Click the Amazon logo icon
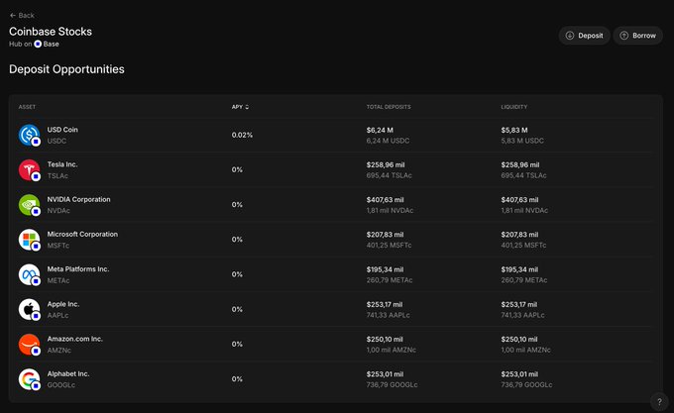 29,345
